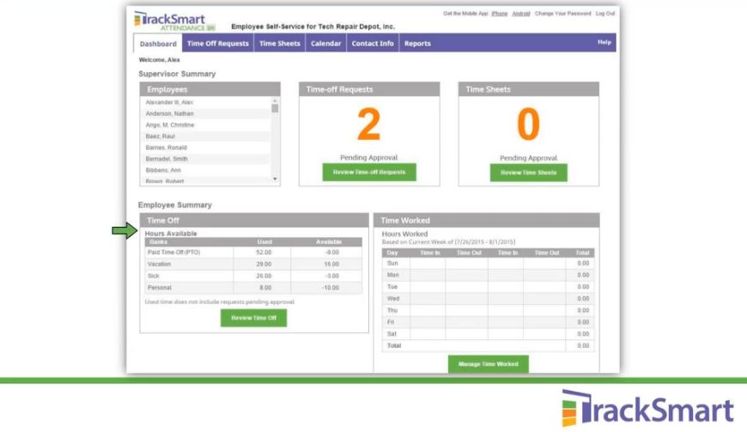The height and width of the screenshot is (432, 747).
Task: Click the Time Worked panel header
Action: pos(486,221)
